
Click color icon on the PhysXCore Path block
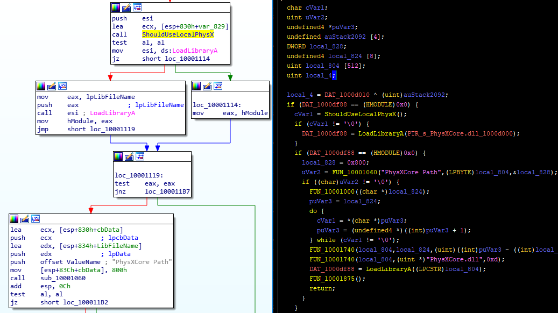[14, 218]
